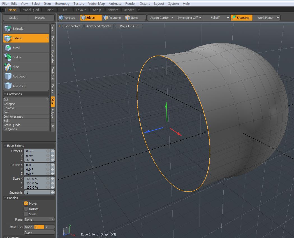Image resolution: width=294 pixels, height=238 pixels.
Task: Click the Scale Z keyframe circle
Action: (x=48, y=187)
